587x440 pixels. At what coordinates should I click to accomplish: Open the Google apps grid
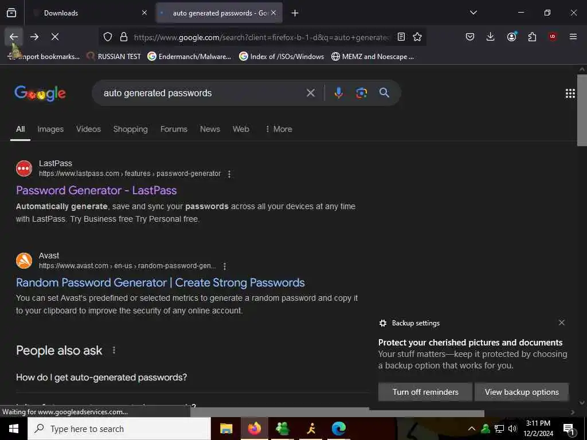point(570,93)
